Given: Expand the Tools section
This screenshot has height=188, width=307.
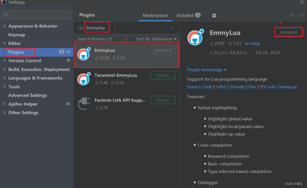Looking at the screenshot, I should tap(4, 86).
